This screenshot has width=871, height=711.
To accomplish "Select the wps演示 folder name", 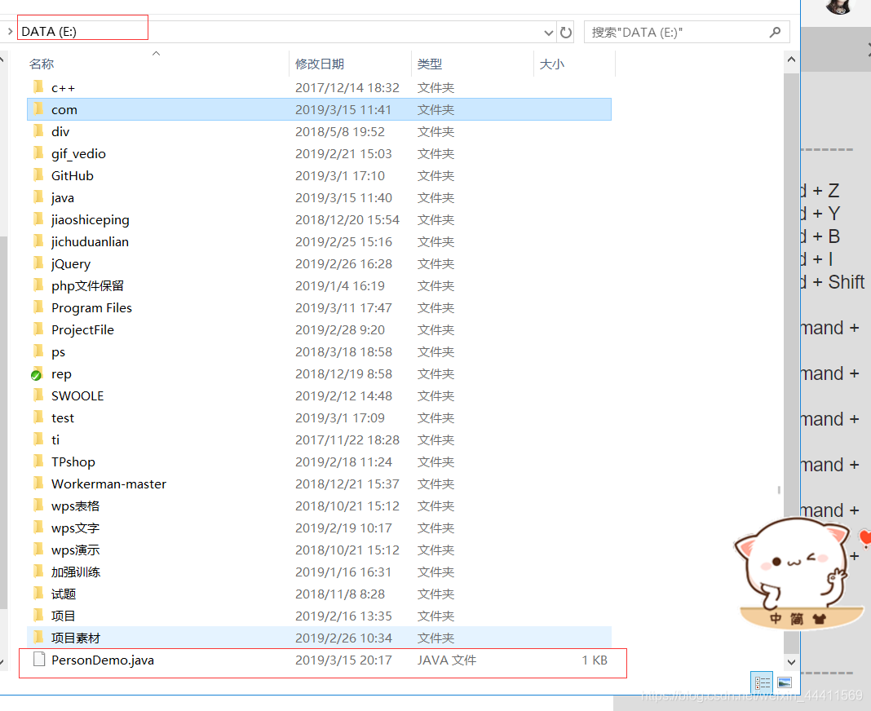I will (76, 550).
